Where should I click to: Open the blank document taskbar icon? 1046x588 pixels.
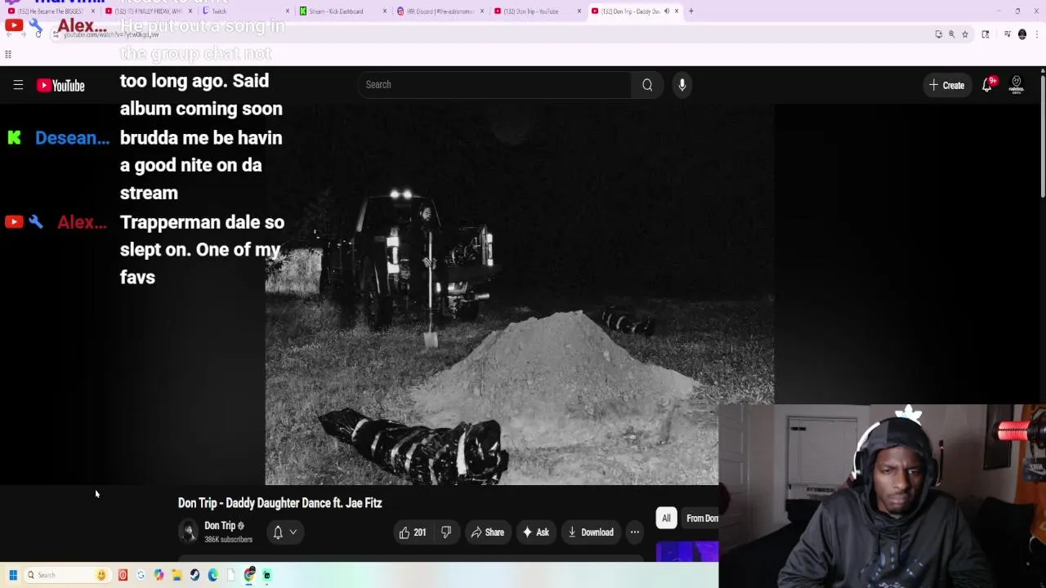tap(230, 575)
